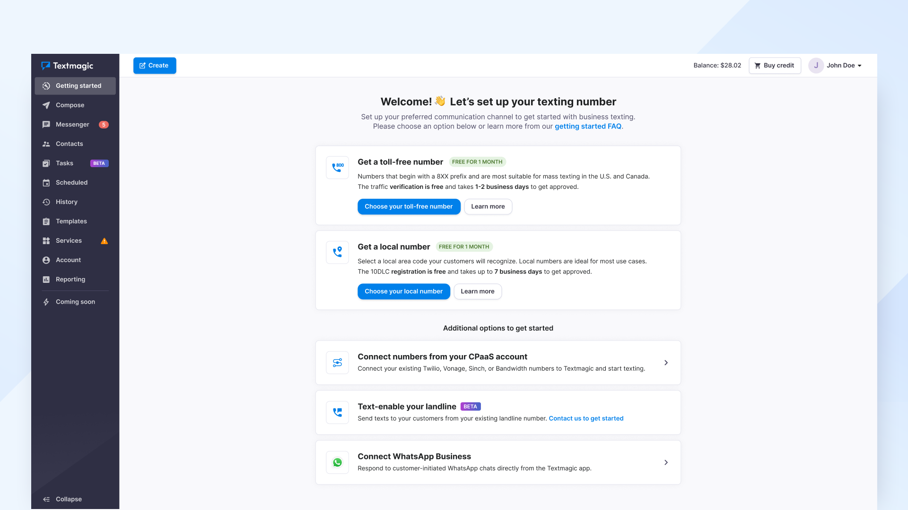
Task: Click the Tasks checklist icon
Action: 46,163
